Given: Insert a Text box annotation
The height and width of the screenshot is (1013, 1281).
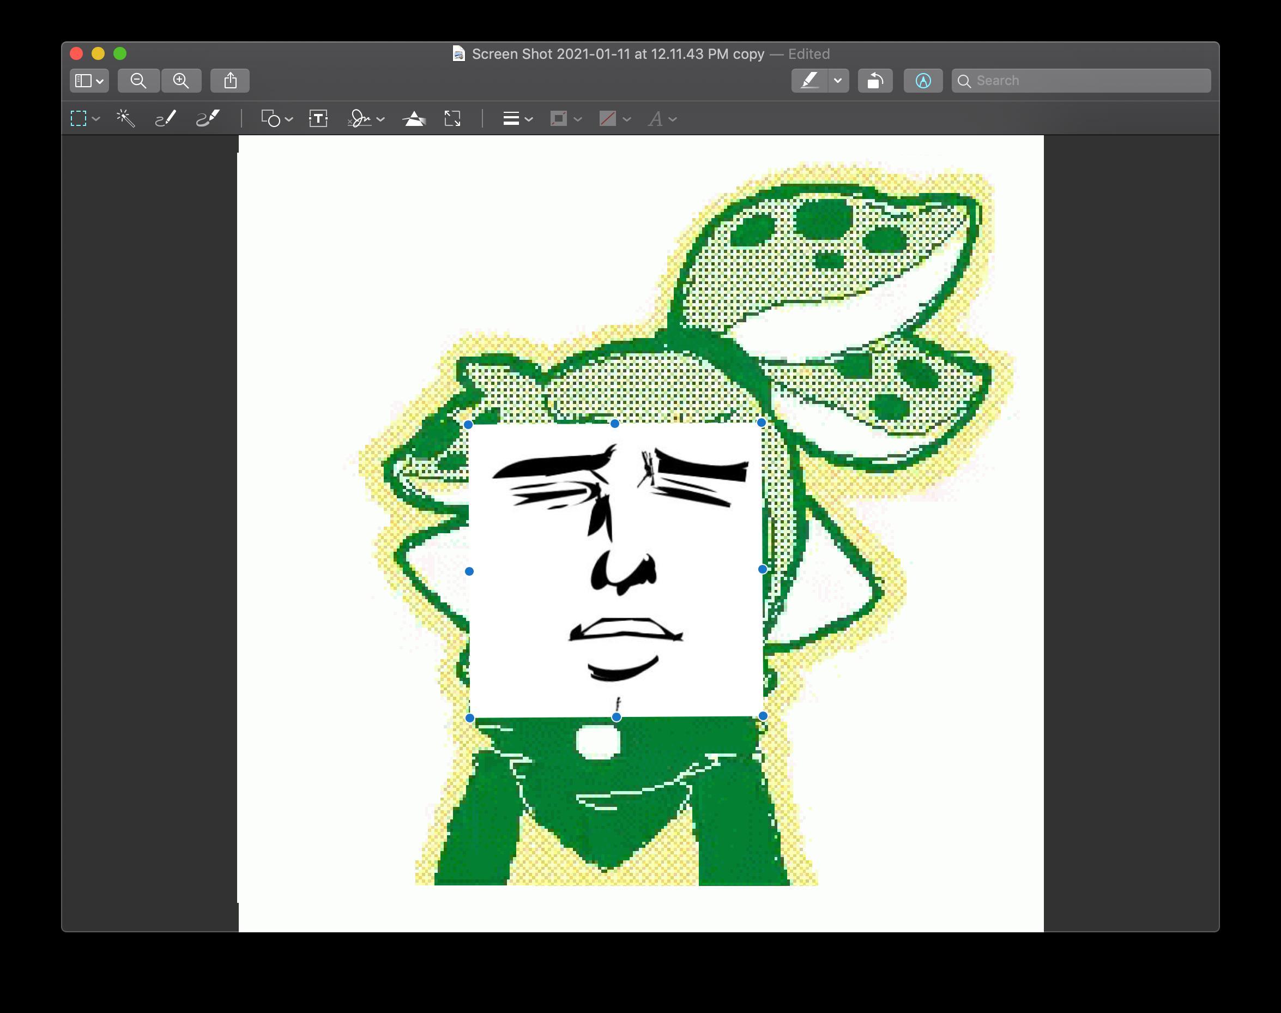Looking at the screenshot, I should click(x=318, y=119).
